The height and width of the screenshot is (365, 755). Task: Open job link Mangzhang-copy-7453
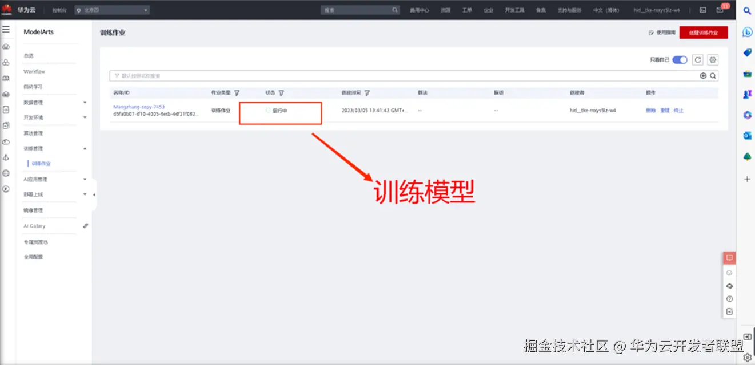click(139, 107)
